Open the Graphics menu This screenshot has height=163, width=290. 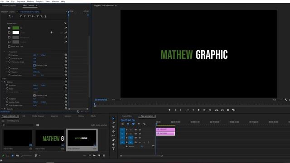click(39, 1)
